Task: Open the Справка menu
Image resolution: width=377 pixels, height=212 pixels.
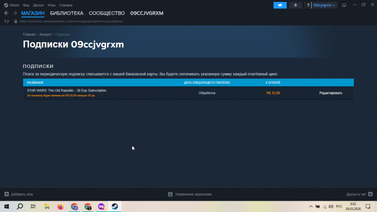Action: click(66, 5)
